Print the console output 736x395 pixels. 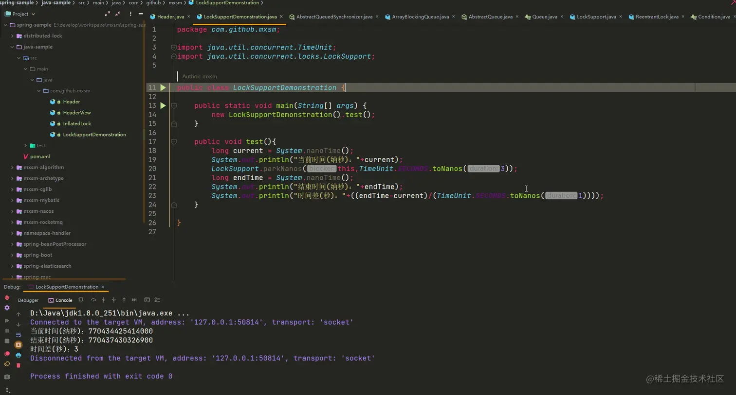[x=18, y=355]
